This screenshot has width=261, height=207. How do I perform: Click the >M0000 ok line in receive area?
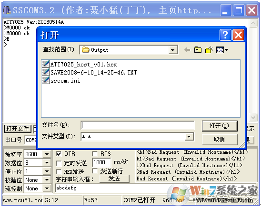tap(17, 28)
